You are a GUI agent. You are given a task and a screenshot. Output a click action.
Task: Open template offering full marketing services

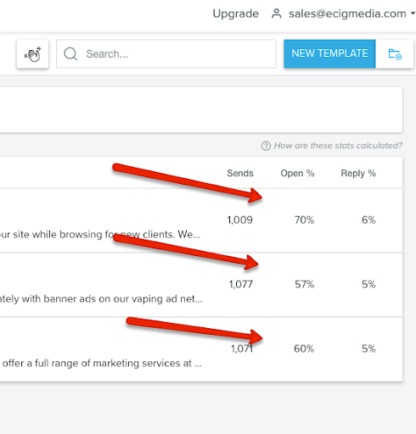point(102,363)
